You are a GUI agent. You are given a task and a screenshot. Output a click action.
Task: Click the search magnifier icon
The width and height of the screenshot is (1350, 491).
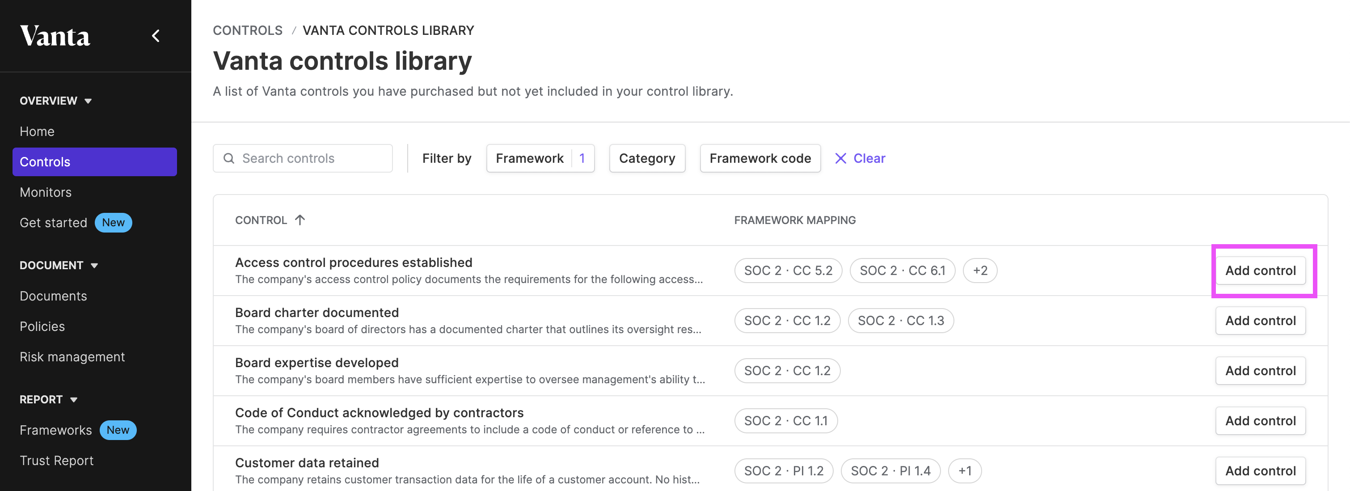click(x=229, y=158)
